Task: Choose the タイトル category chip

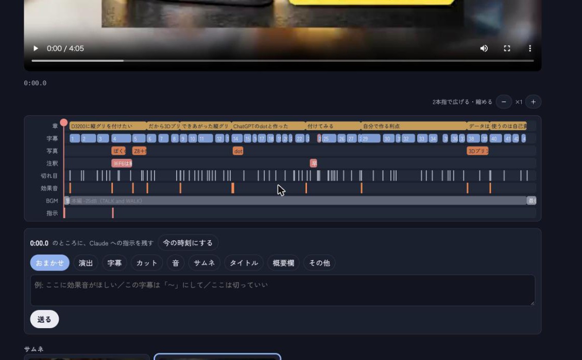Action: [244, 263]
